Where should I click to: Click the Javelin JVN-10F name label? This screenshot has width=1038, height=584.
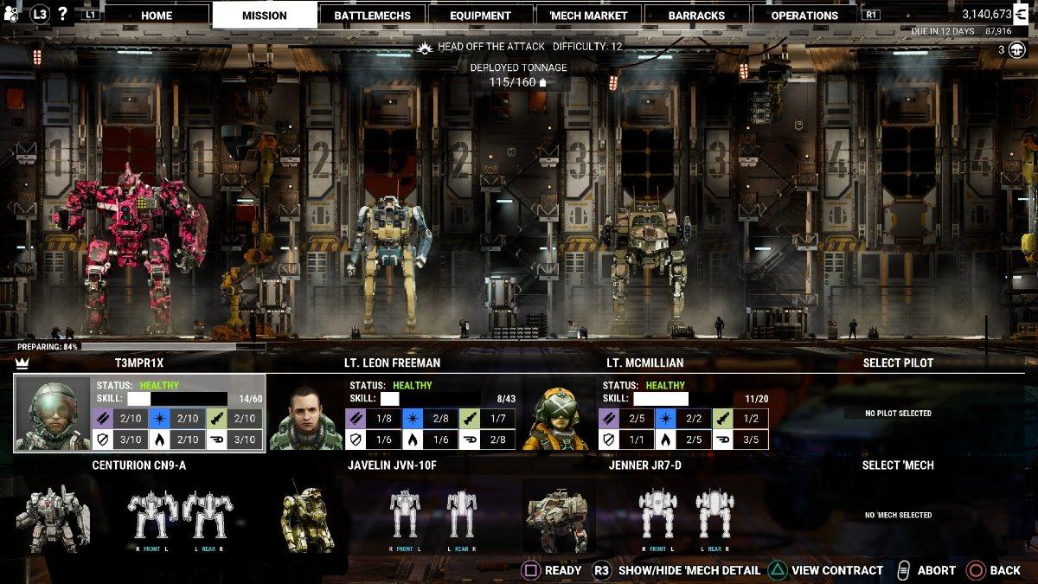tap(392, 465)
